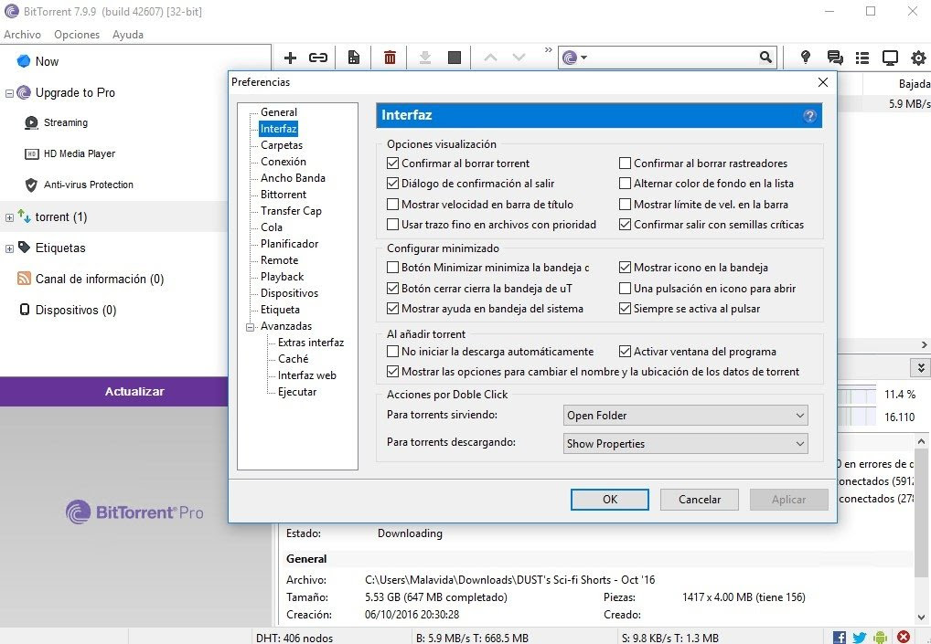Viewport: 931px width, 644px height.
Task: Enable Confirmar al borrar rastreadores
Action: 625,164
